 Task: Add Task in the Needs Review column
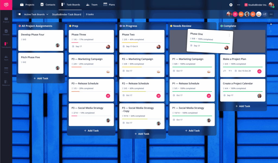pos(192,131)
